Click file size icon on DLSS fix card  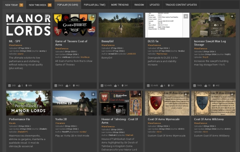point(148,86)
